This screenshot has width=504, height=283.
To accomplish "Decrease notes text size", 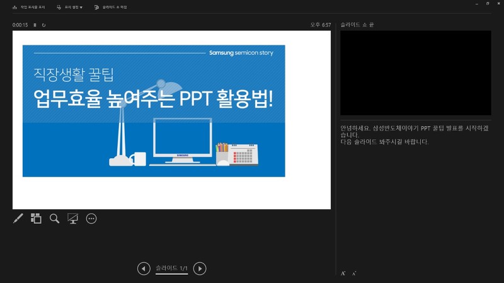I will 354,274.
